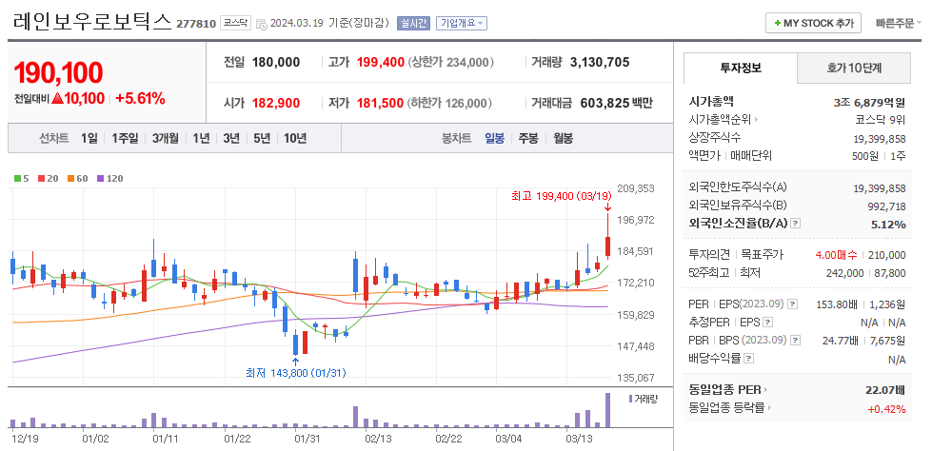Open help icon next to PBR BPS(2023.09)
This screenshot has height=451, width=932.
(x=796, y=341)
